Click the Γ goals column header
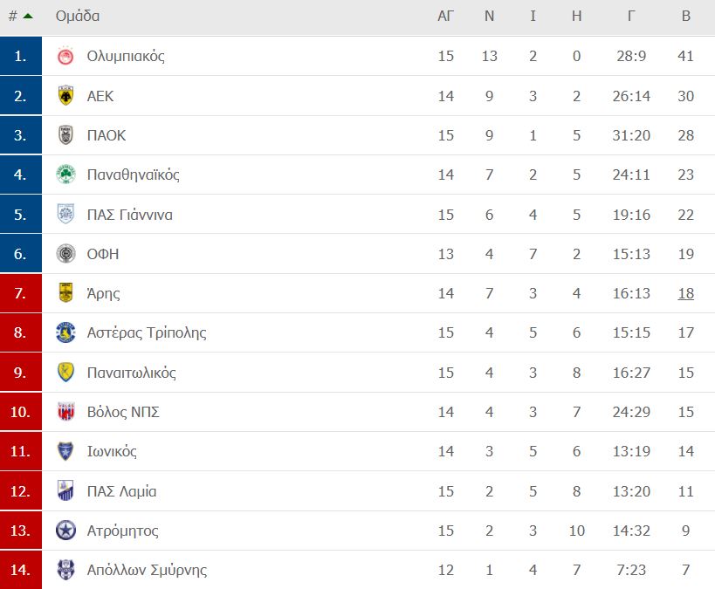The width and height of the screenshot is (715, 589). coord(631,16)
